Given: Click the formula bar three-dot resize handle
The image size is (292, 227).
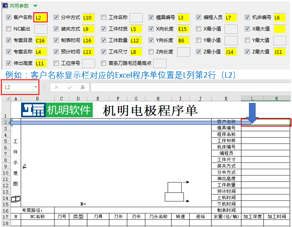Looking at the screenshot, I should coord(44,87).
